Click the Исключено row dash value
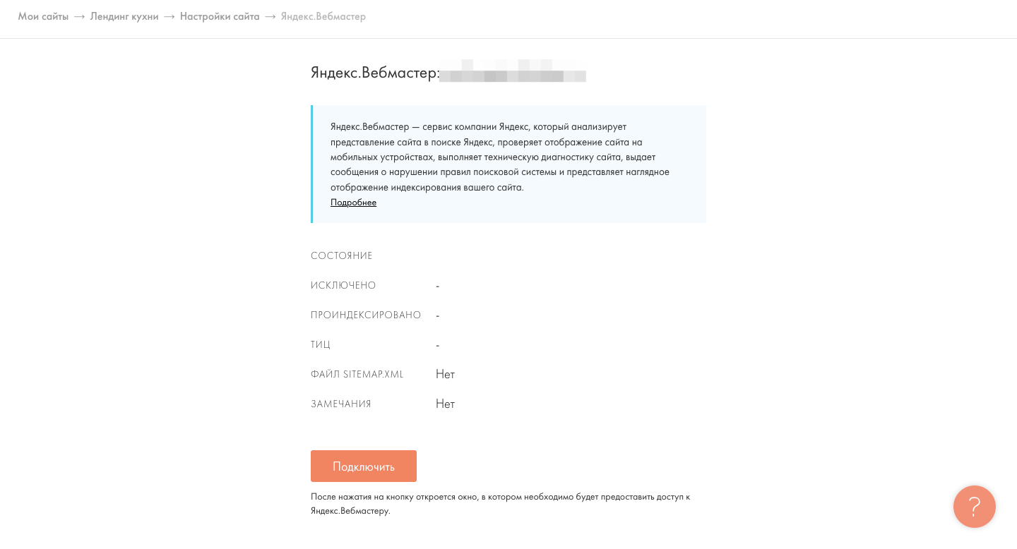 pyautogui.click(x=438, y=286)
